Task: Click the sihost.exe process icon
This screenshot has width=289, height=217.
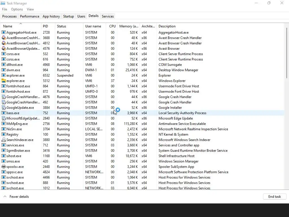Action: (x=3, y=156)
